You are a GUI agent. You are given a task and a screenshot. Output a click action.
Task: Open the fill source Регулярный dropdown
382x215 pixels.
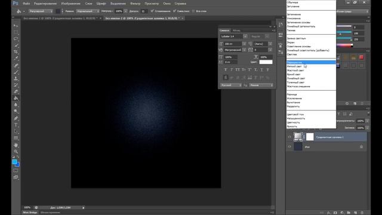pyautogui.click(x=41, y=11)
